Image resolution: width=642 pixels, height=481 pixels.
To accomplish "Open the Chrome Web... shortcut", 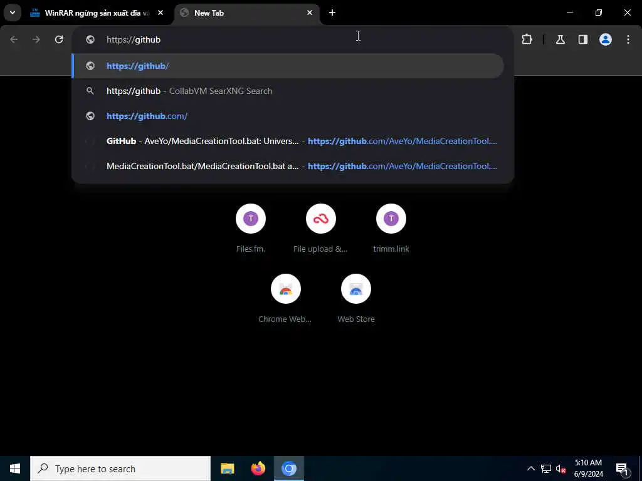I will click(x=285, y=298).
